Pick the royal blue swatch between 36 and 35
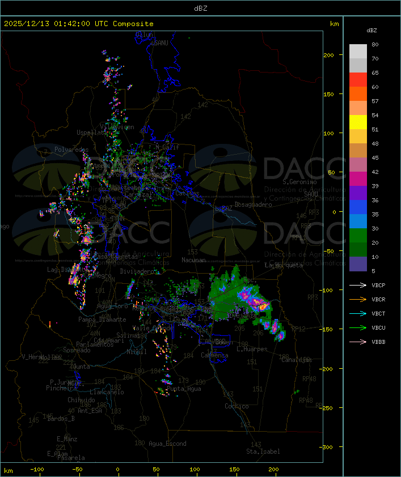 pyautogui.click(x=358, y=207)
